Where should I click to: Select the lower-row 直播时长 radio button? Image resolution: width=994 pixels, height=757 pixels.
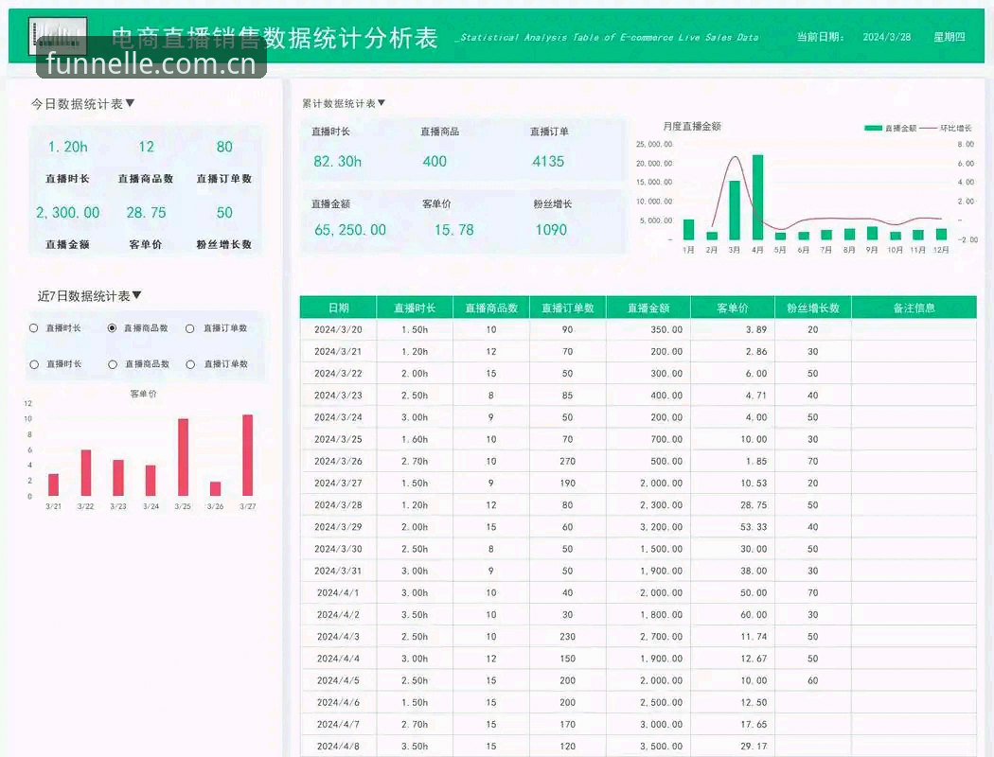[34, 364]
